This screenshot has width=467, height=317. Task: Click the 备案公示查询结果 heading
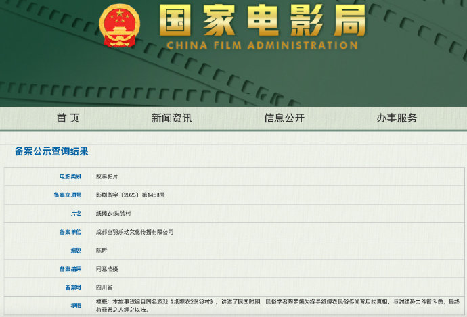pos(51,151)
